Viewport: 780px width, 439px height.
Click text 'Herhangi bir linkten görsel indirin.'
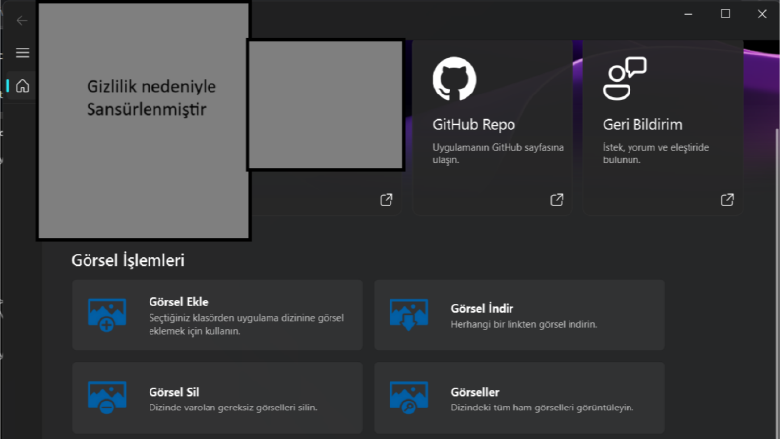click(x=524, y=324)
